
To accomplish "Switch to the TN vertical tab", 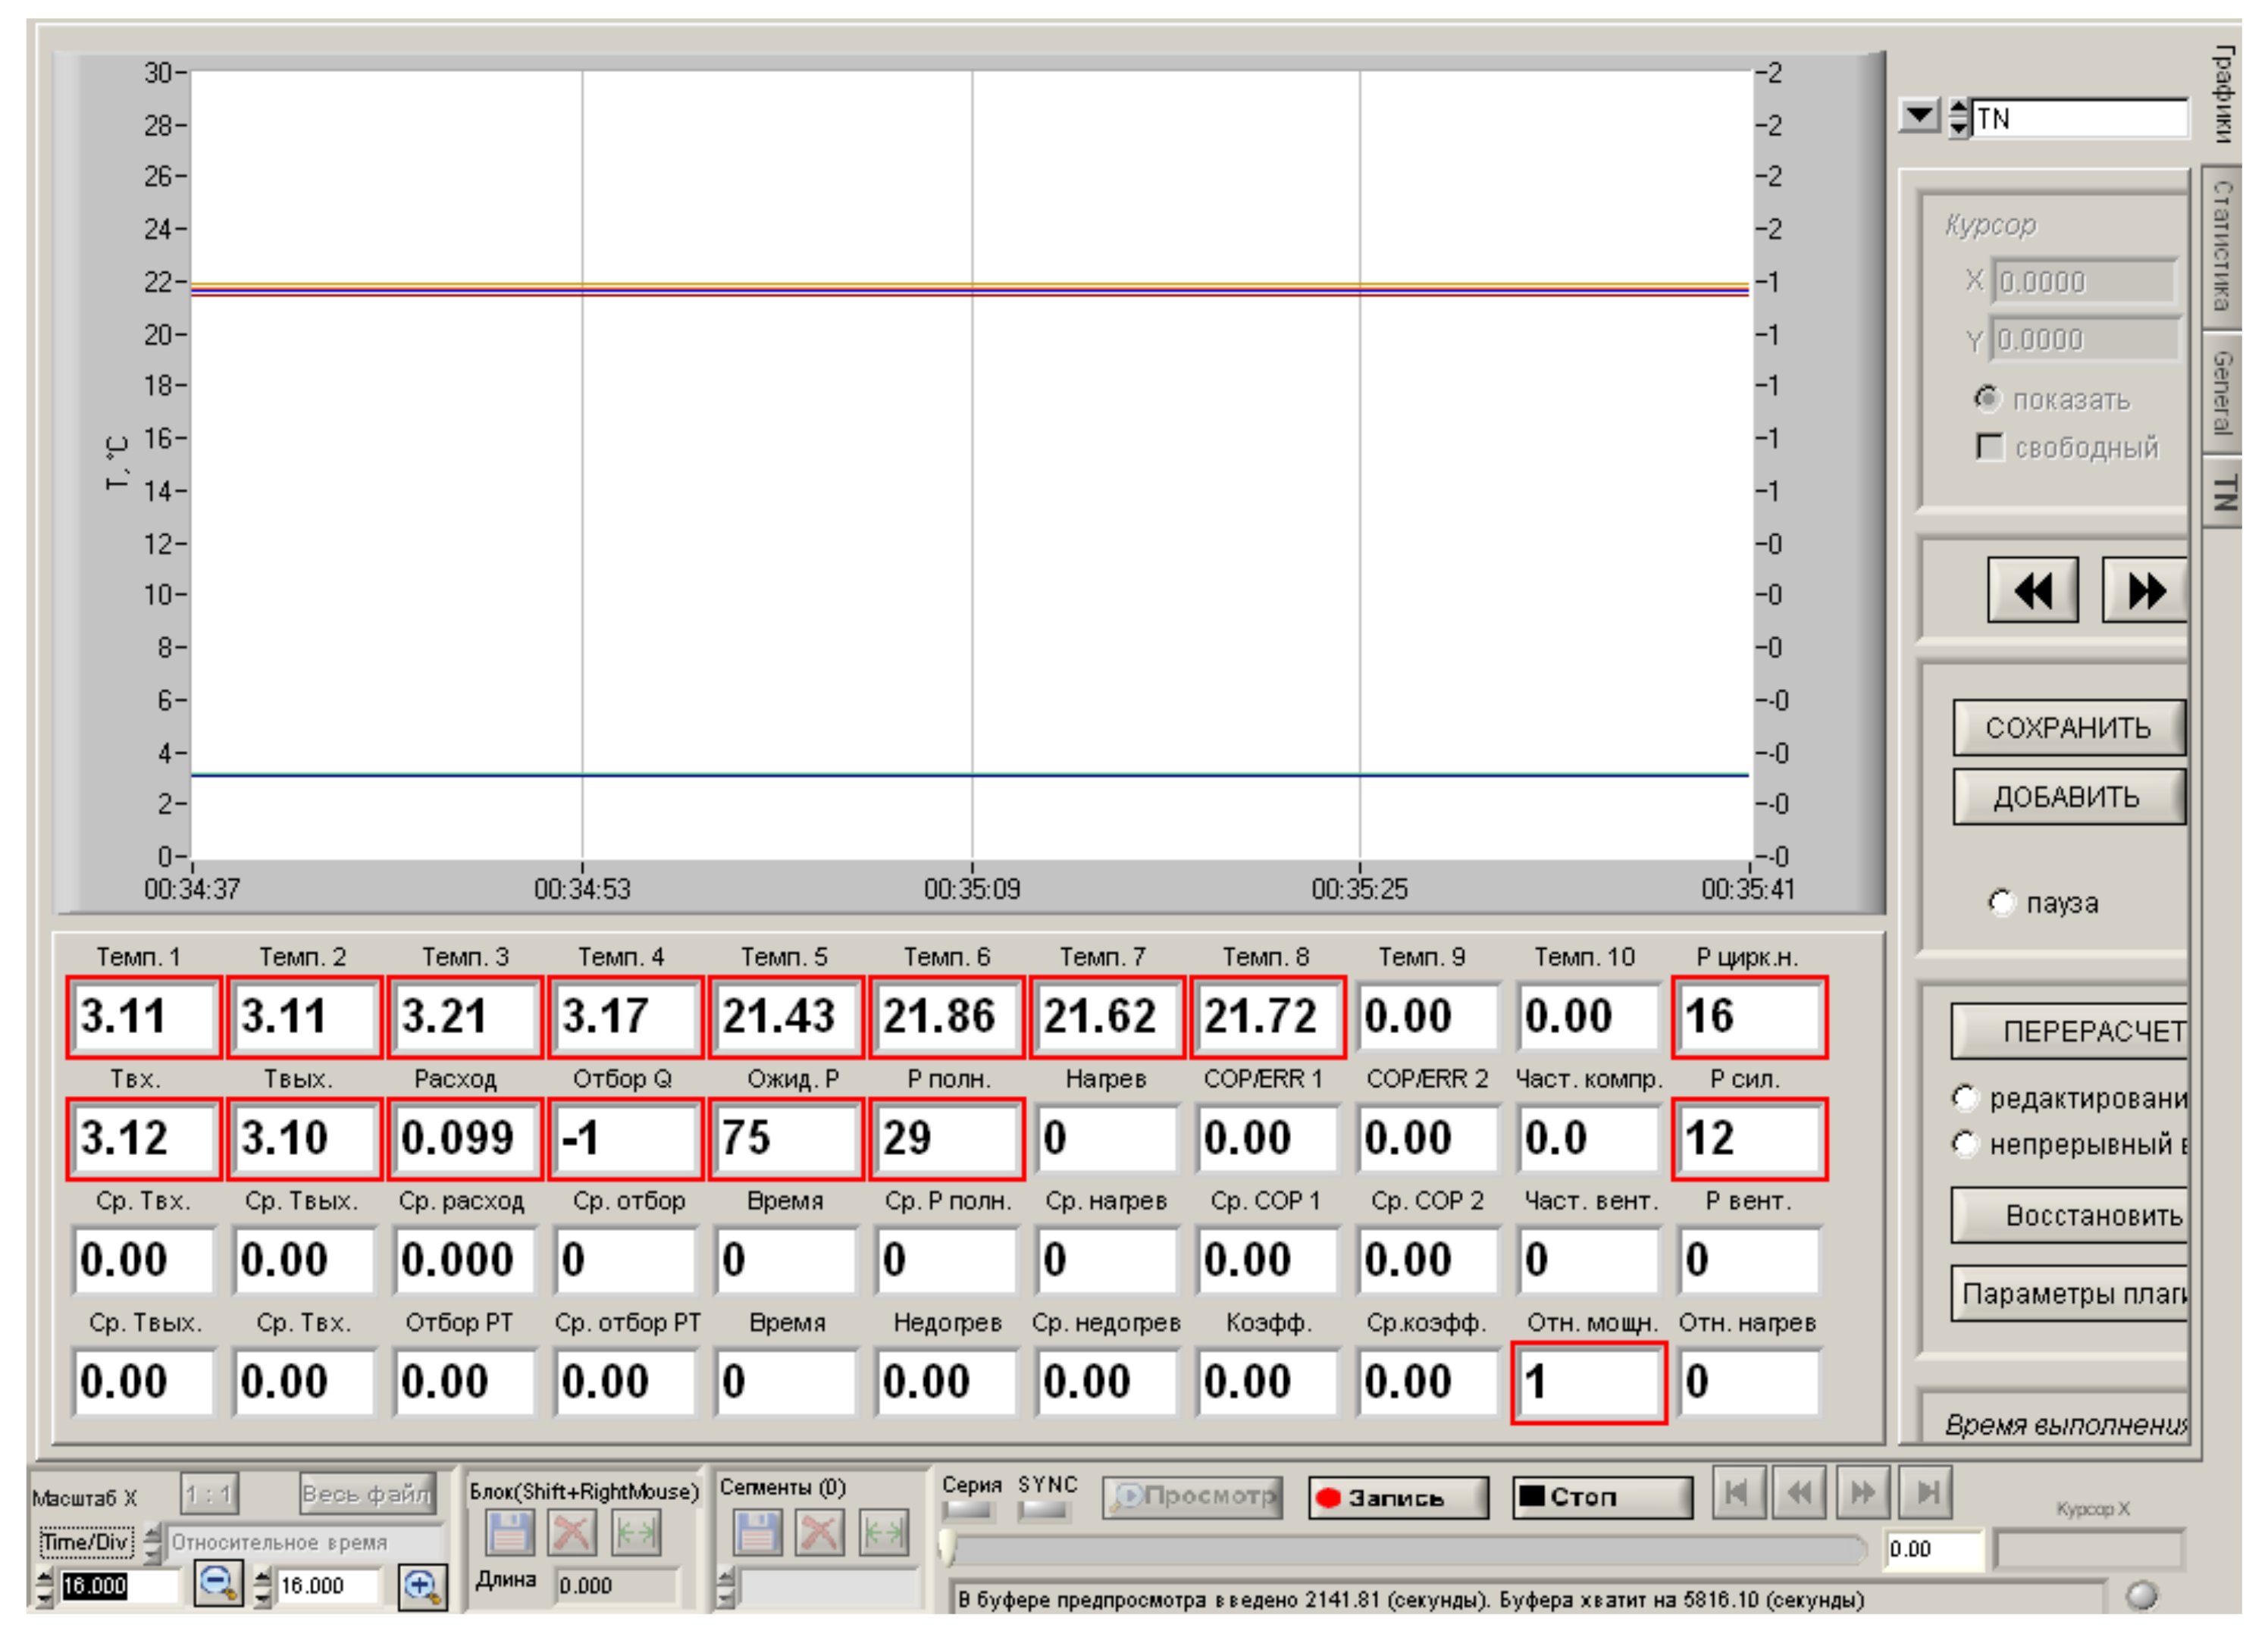I will (2222, 493).
